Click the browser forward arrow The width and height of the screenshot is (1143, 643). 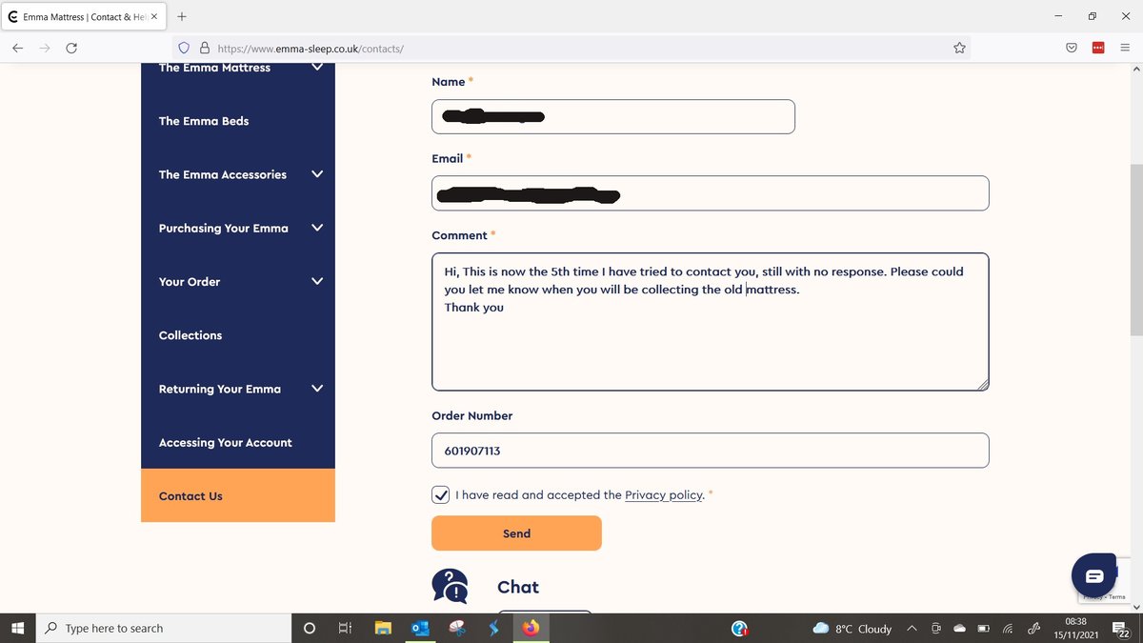[45, 48]
